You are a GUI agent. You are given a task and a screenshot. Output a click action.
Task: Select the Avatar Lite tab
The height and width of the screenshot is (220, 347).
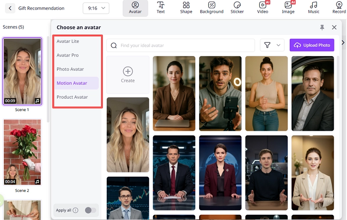coord(77,41)
